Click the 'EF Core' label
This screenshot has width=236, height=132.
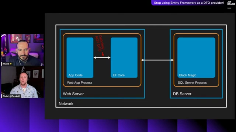point(119,75)
